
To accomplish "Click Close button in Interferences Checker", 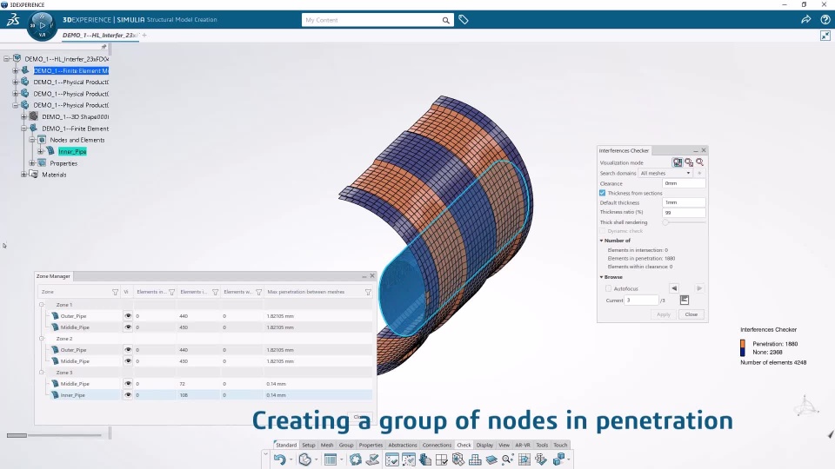I will pos(691,314).
